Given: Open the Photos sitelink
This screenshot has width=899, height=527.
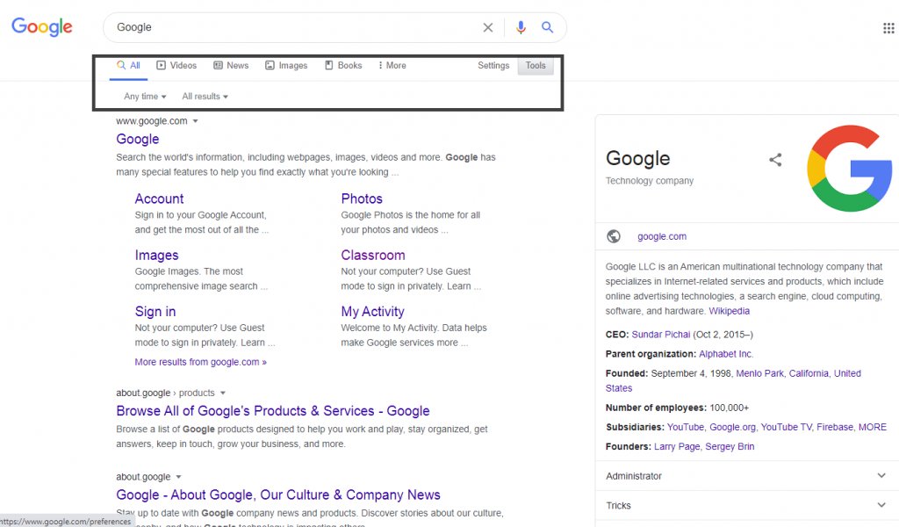Looking at the screenshot, I should pos(362,199).
